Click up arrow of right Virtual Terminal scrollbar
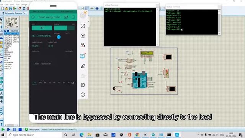 [219, 11]
